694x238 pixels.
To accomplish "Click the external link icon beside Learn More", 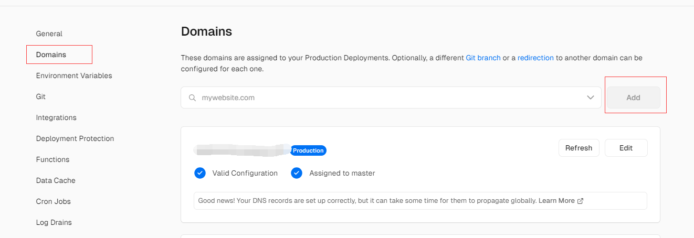I will click(x=580, y=201).
